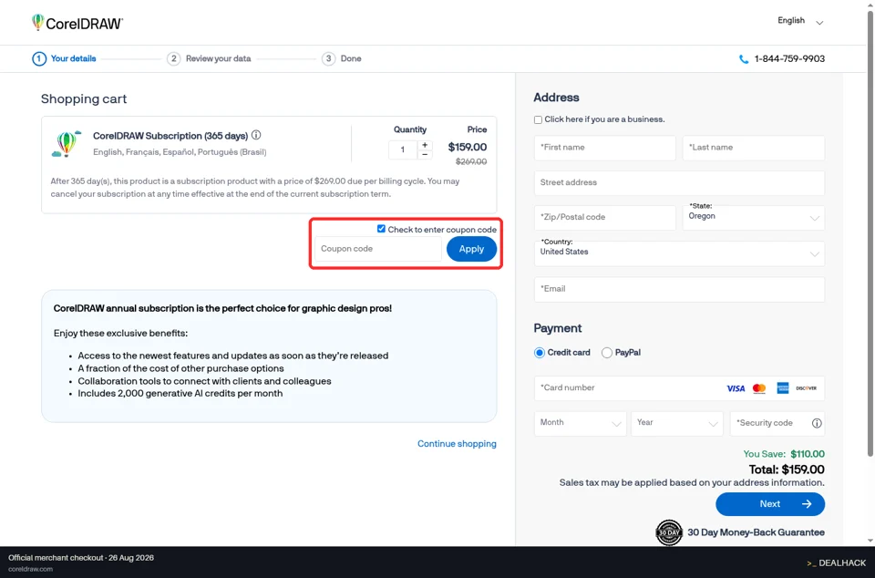Open the expiry Month dropdown
The width and height of the screenshot is (875, 578).
click(580, 423)
